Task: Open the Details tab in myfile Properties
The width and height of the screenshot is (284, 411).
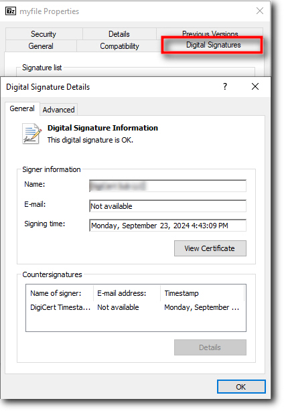Action: tap(119, 34)
